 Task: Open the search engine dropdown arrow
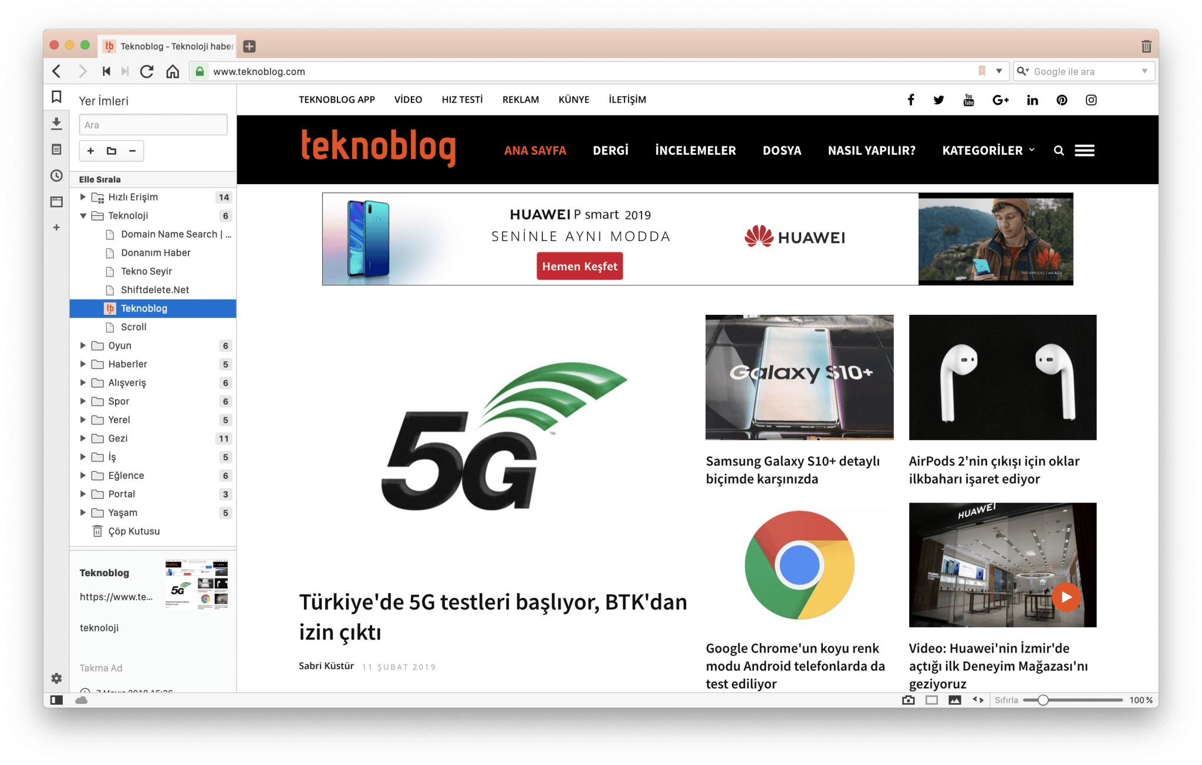1144,71
